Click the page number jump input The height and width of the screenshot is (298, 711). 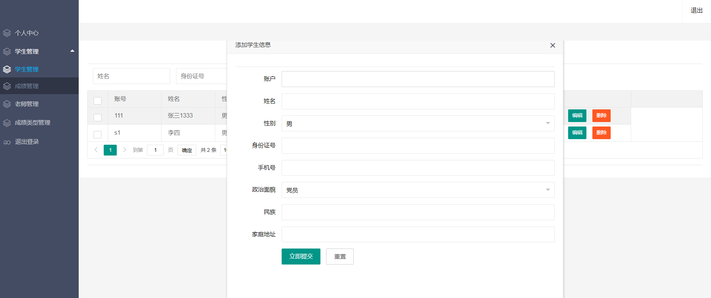155,150
